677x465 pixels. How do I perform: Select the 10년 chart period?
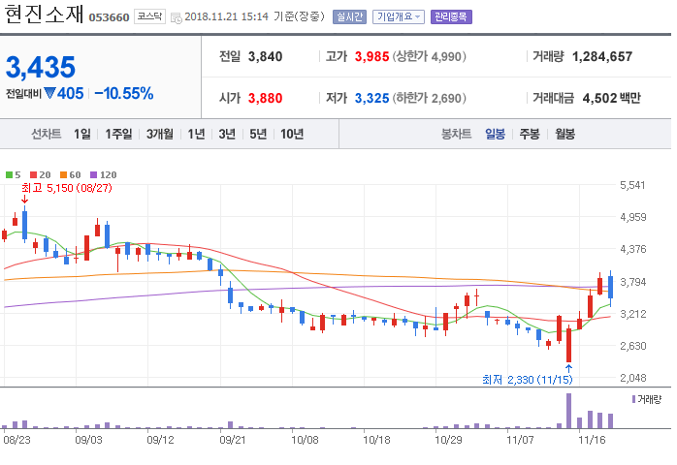click(x=292, y=134)
